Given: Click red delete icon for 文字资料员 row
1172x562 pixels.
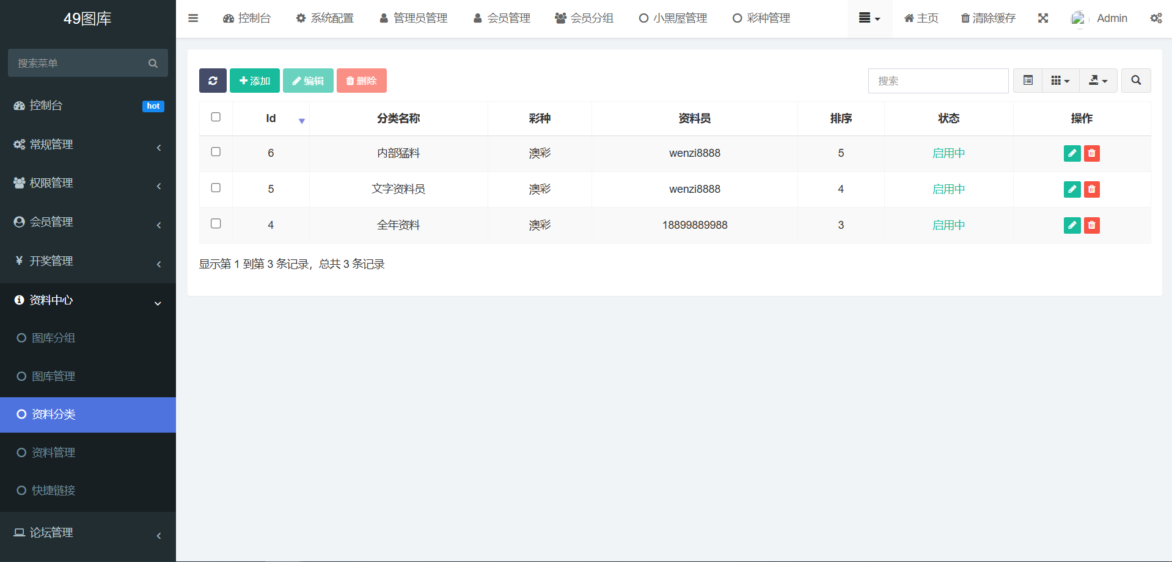Looking at the screenshot, I should [1091, 189].
